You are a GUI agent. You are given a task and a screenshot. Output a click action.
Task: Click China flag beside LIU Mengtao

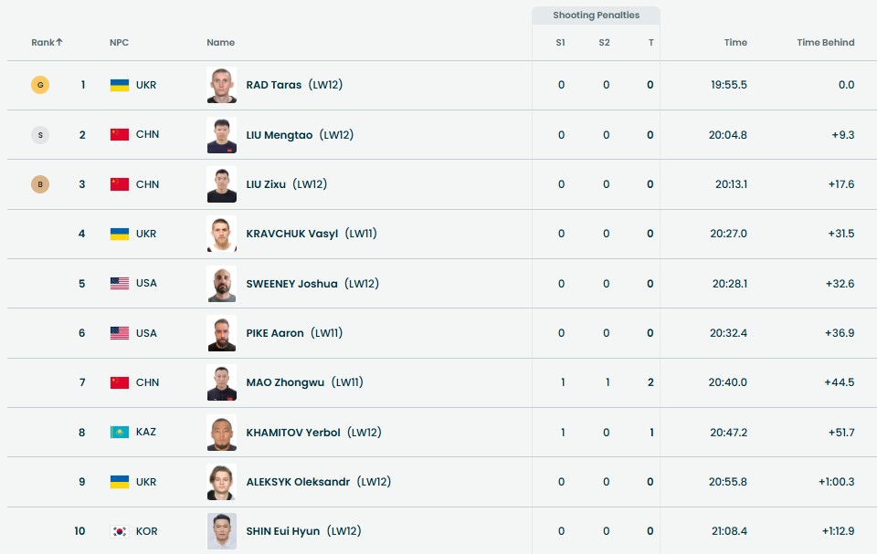[x=119, y=134]
